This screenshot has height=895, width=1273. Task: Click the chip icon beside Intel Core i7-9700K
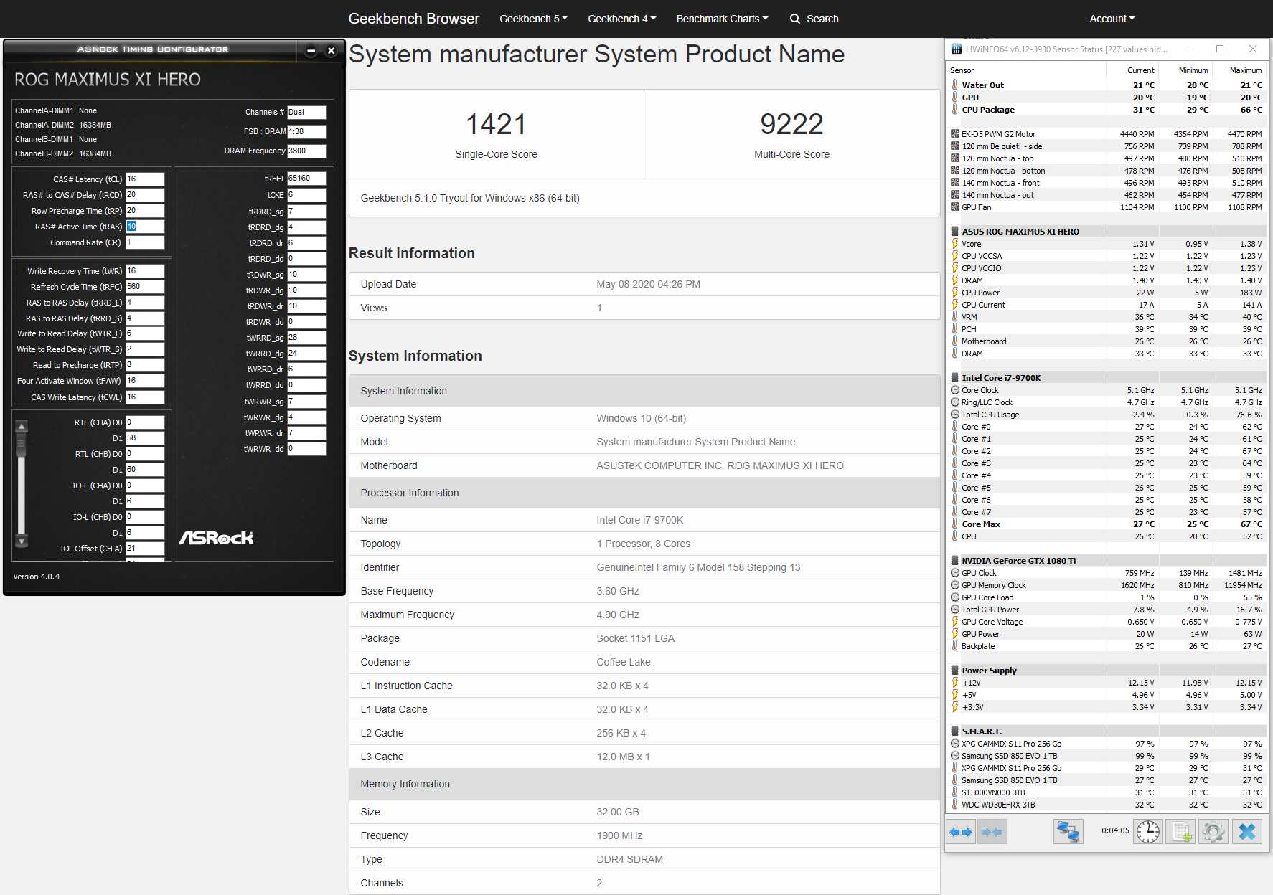(x=955, y=378)
